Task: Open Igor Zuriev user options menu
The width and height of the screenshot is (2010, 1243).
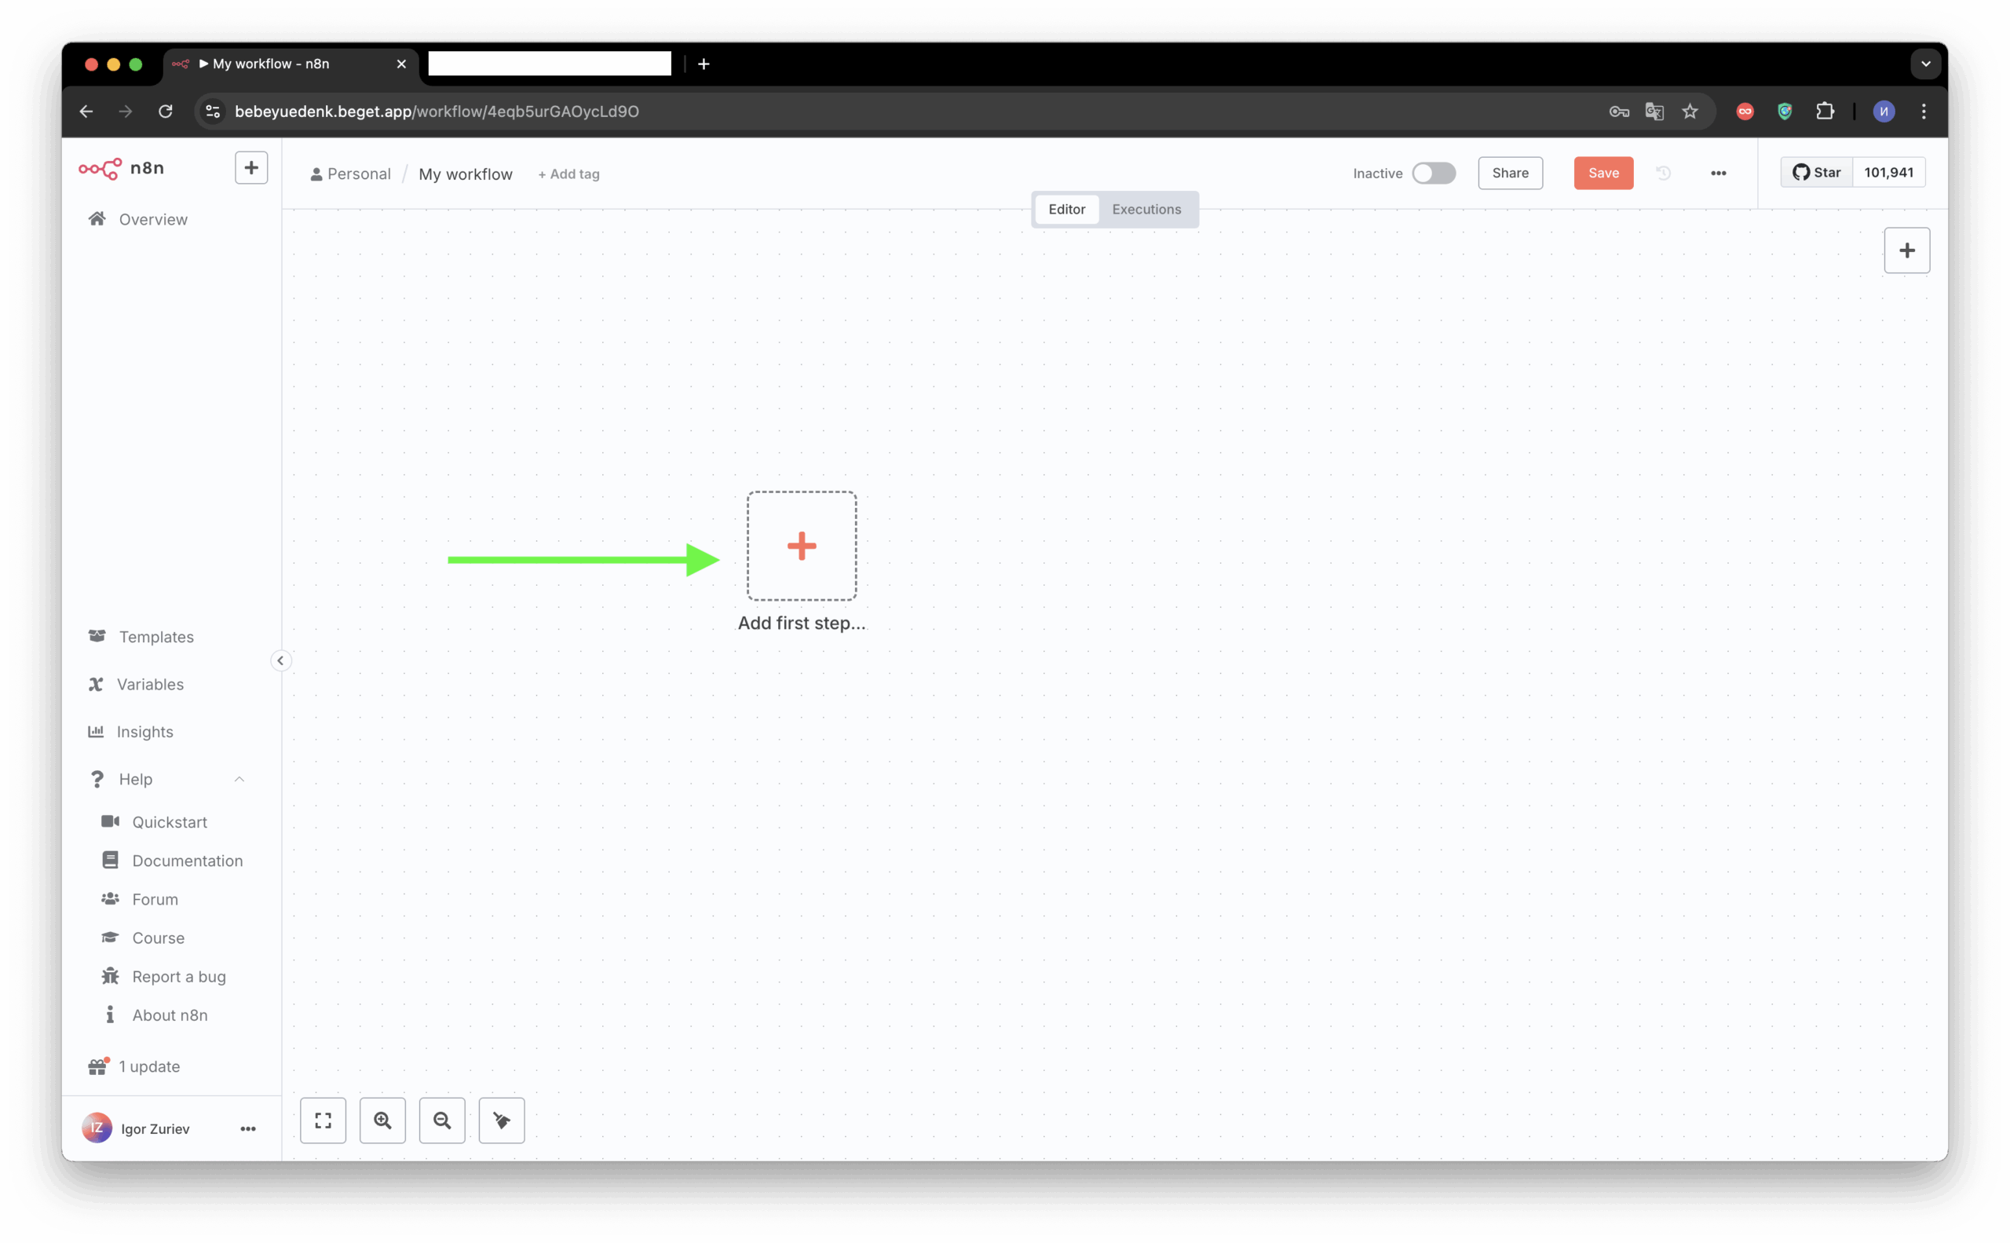Action: 247,1128
